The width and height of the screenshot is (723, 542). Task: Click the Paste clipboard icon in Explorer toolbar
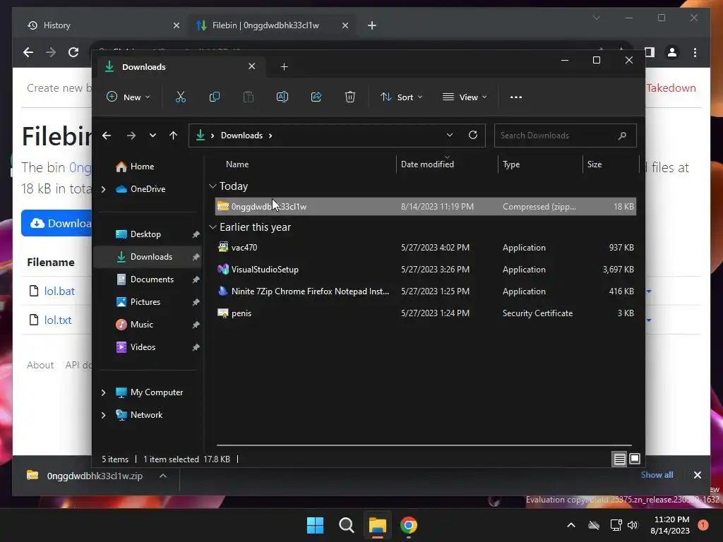[248, 97]
